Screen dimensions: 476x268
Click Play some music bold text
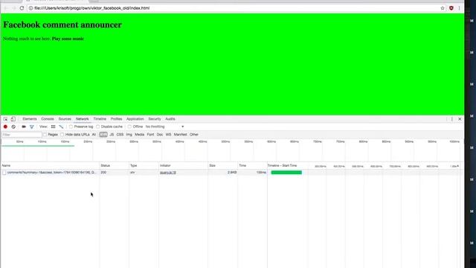point(68,39)
